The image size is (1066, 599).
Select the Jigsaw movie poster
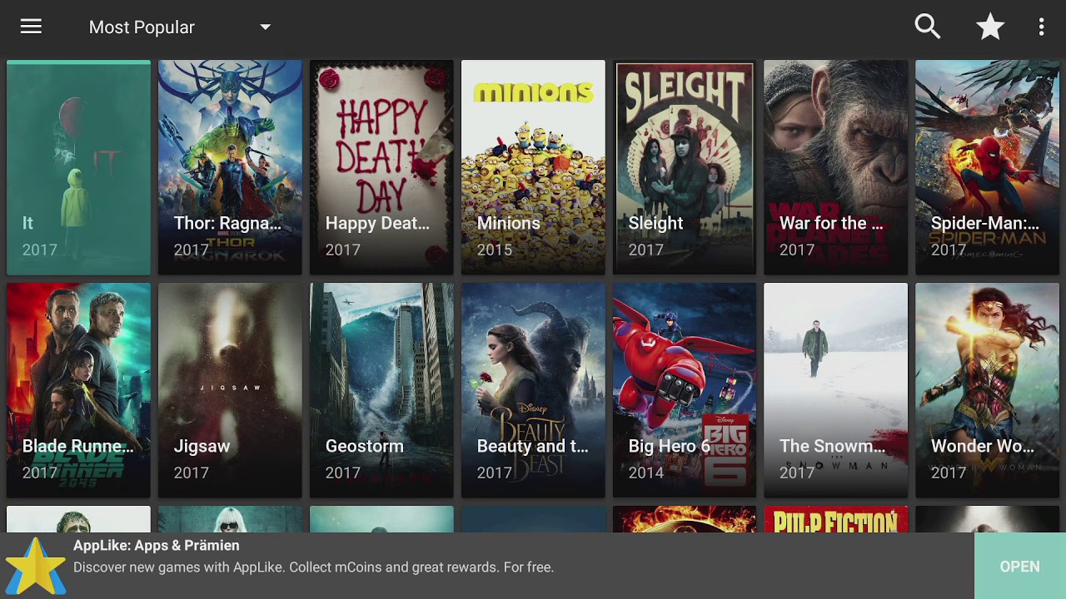(230, 390)
